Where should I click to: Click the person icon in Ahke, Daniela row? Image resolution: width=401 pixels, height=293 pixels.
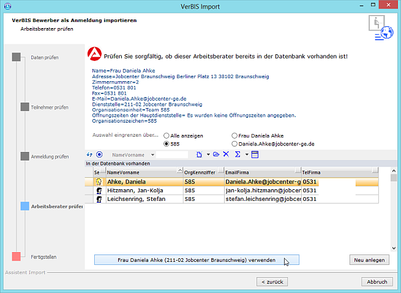[99, 182]
